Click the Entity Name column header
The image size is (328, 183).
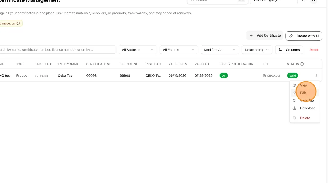[x=68, y=64]
